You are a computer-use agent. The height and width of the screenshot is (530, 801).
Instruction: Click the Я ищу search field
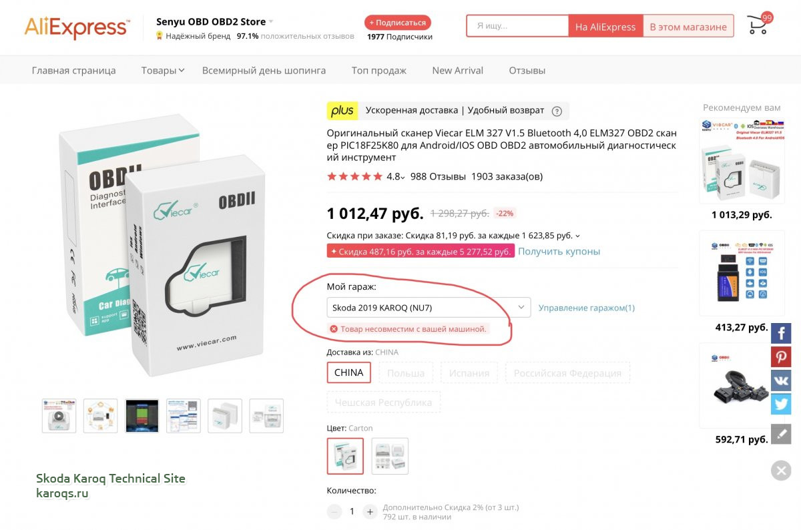pos(517,27)
